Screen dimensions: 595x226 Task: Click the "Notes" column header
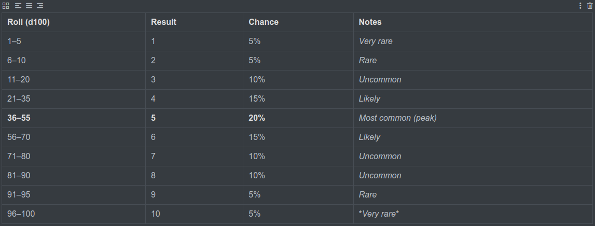coord(370,22)
